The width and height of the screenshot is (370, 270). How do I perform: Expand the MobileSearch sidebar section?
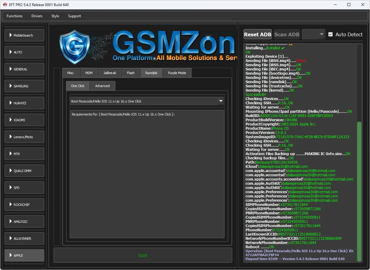point(24,35)
